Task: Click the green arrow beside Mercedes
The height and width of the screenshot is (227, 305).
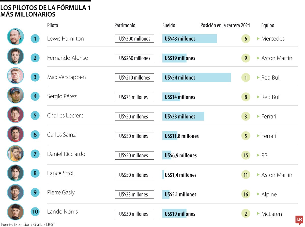Action: coord(258,39)
